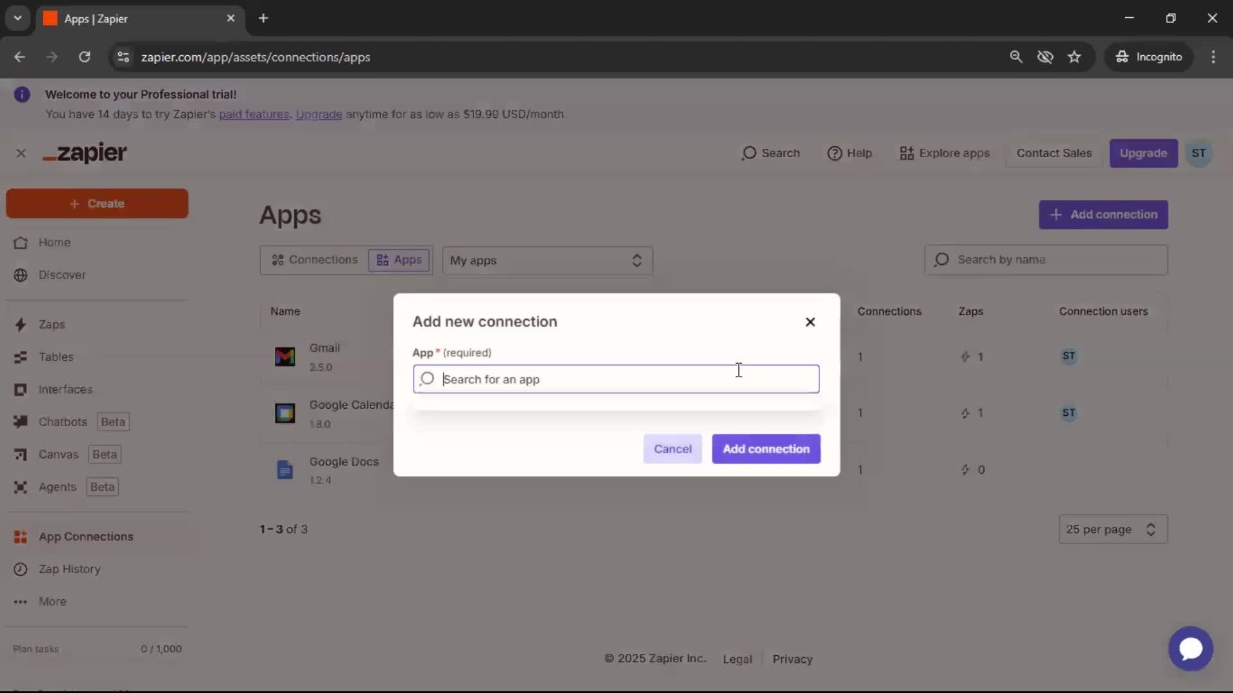Open the Privacy footer link

pyautogui.click(x=792, y=660)
